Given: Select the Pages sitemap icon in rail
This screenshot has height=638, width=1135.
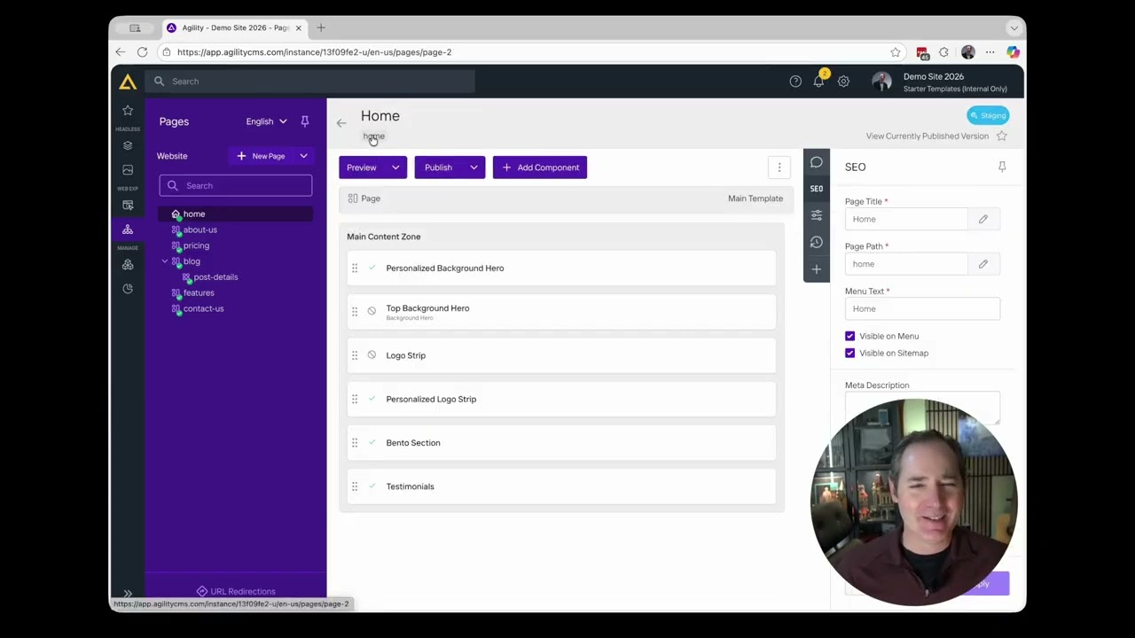Looking at the screenshot, I should point(128,230).
